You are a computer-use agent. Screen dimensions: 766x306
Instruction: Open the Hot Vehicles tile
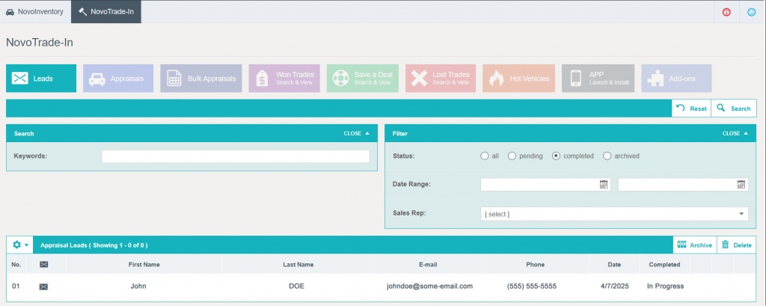pyautogui.click(x=519, y=79)
